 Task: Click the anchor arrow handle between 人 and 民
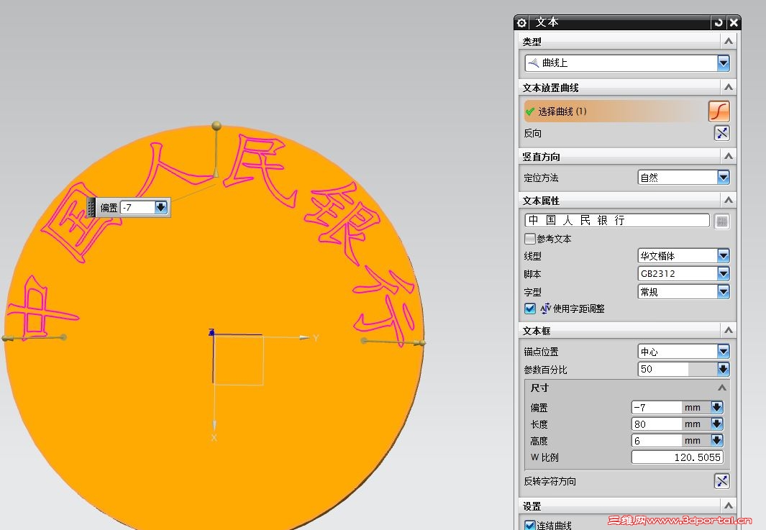tap(216, 172)
